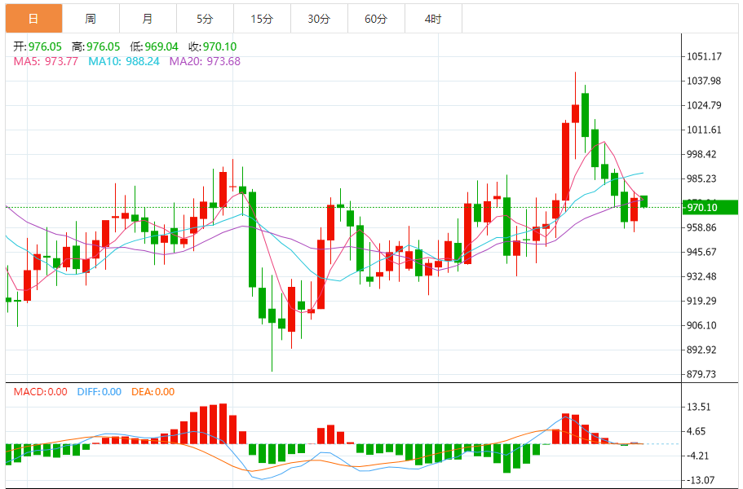Click the MA20: 973.68 indicator label
The image size is (743, 489).
(205, 61)
